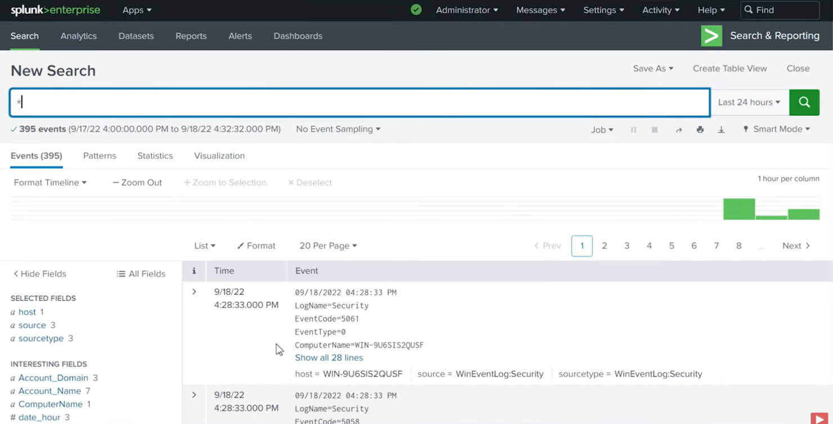The image size is (833, 424).
Task: Click the red play icon in the corner
Action: point(819,418)
